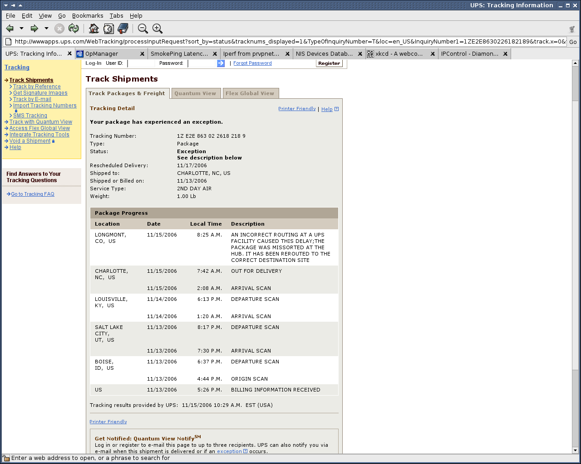Open the Go to Tracking FAQ link
This screenshot has width=581, height=464.
pyautogui.click(x=33, y=194)
